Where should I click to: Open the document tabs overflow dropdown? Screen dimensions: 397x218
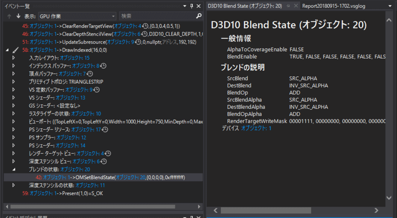point(390,6)
